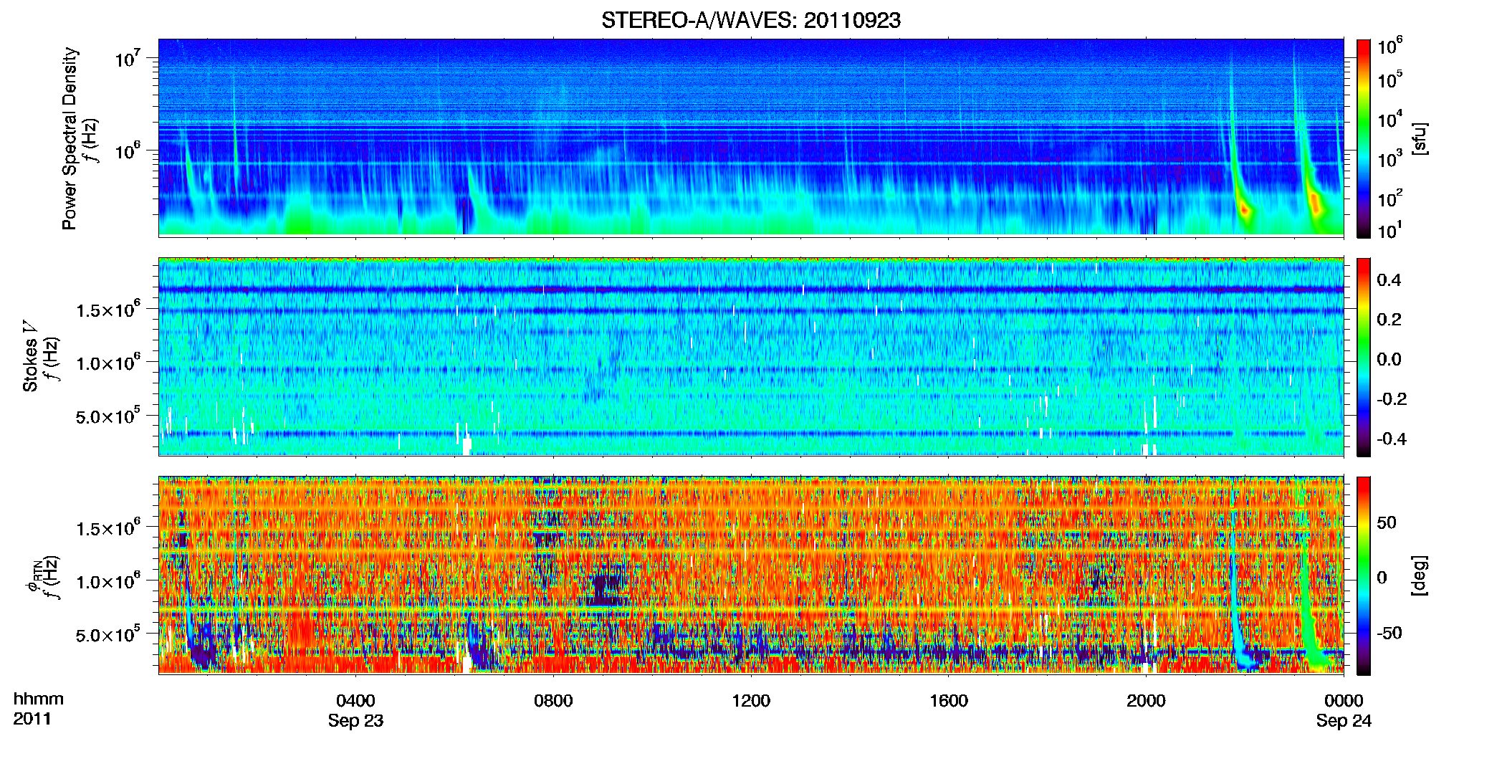Image resolution: width=1502 pixels, height=774 pixels.
Task: Click inside the φ RTN direction panel
Action: pos(751,575)
